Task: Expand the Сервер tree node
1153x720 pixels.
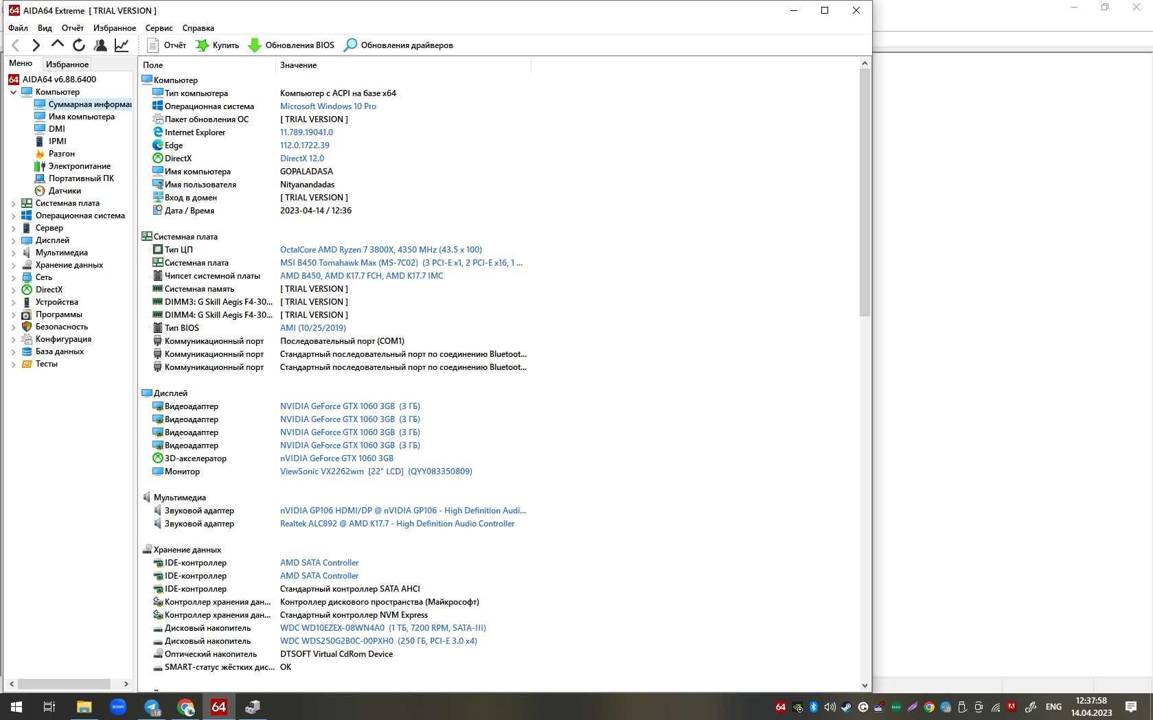Action: (13, 228)
